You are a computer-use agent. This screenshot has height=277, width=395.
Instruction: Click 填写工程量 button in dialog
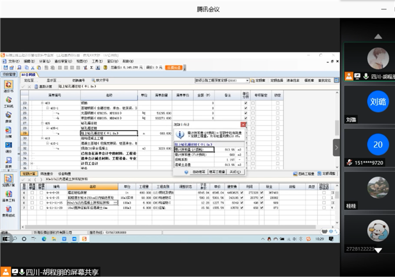pyautogui.click(x=217, y=172)
